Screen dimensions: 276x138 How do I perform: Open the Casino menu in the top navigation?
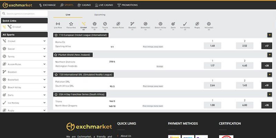tap(84, 5)
